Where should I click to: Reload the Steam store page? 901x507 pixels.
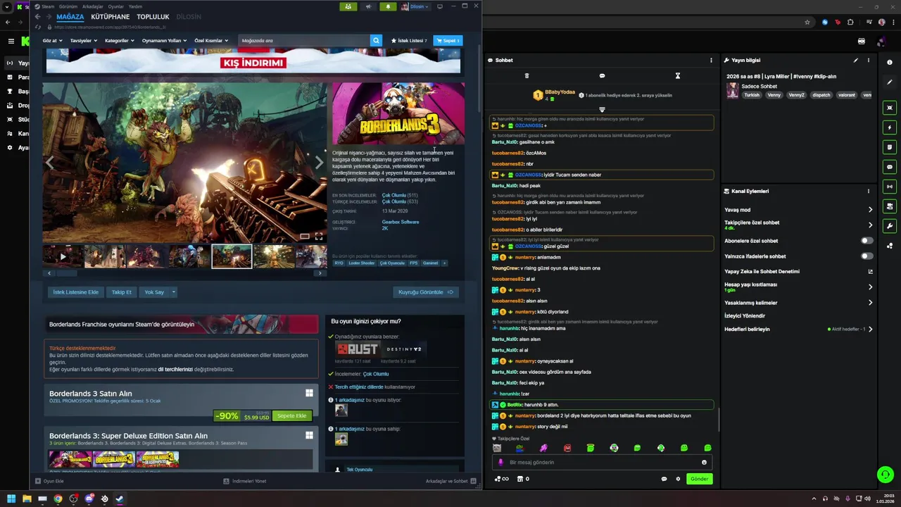(39, 27)
